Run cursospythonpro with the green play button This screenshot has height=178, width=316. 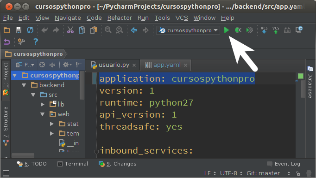pos(227,30)
